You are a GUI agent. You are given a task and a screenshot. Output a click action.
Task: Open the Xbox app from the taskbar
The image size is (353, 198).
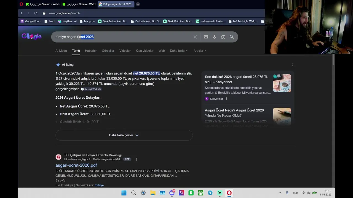[x=200, y=193]
